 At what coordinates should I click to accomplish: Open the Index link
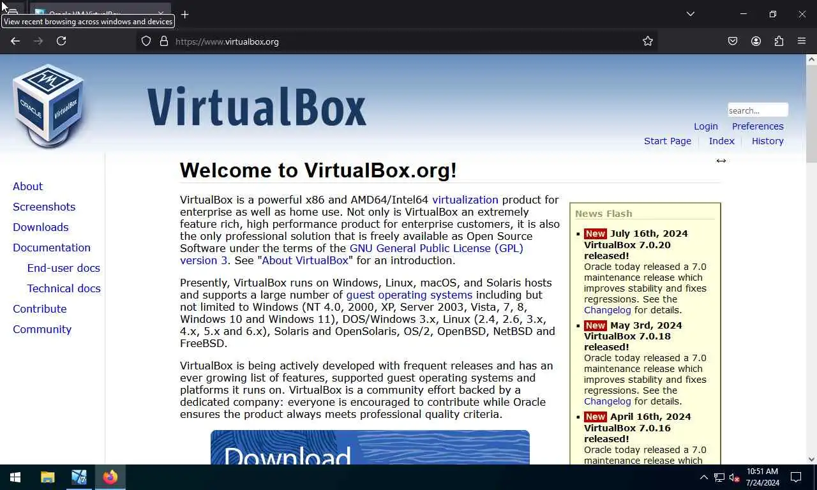pyautogui.click(x=722, y=141)
